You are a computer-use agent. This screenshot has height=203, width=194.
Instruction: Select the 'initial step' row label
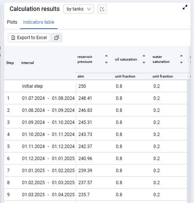tap(32, 86)
